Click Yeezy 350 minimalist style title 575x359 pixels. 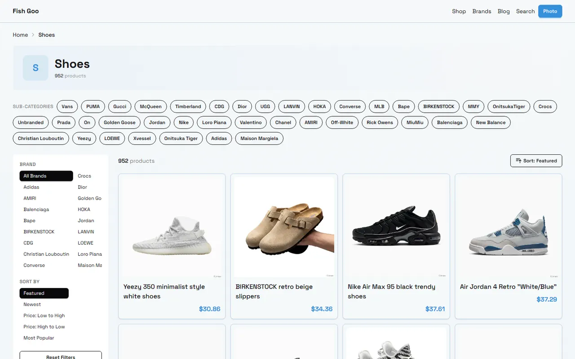pos(164,291)
